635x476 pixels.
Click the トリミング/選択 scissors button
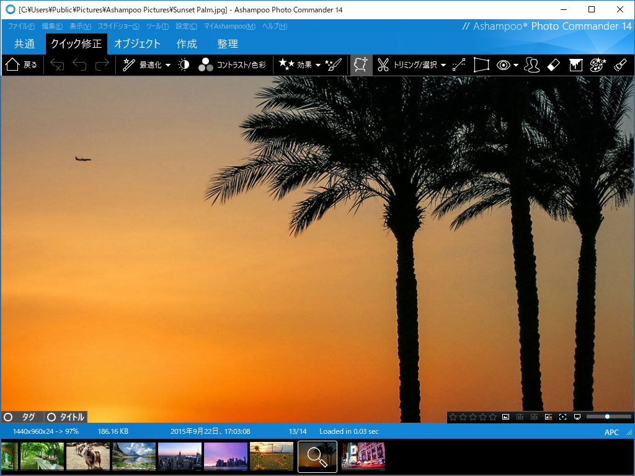click(x=407, y=64)
